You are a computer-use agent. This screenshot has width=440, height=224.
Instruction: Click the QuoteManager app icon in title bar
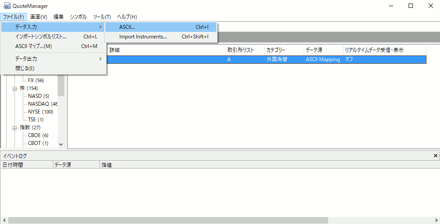7,6
